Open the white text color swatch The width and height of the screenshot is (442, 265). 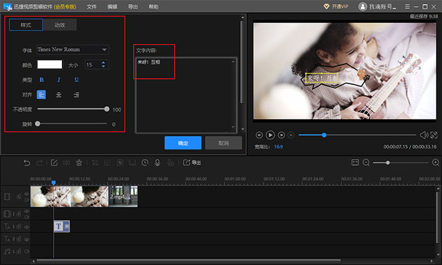coord(50,65)
